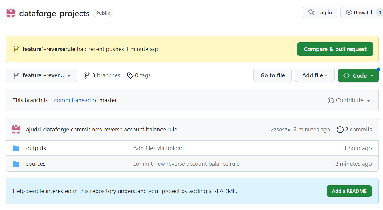This screenshot has height=210, width=383.
Task: Click the 1 hour ago timestamp for outputs
Action: (x=358, y=148)
